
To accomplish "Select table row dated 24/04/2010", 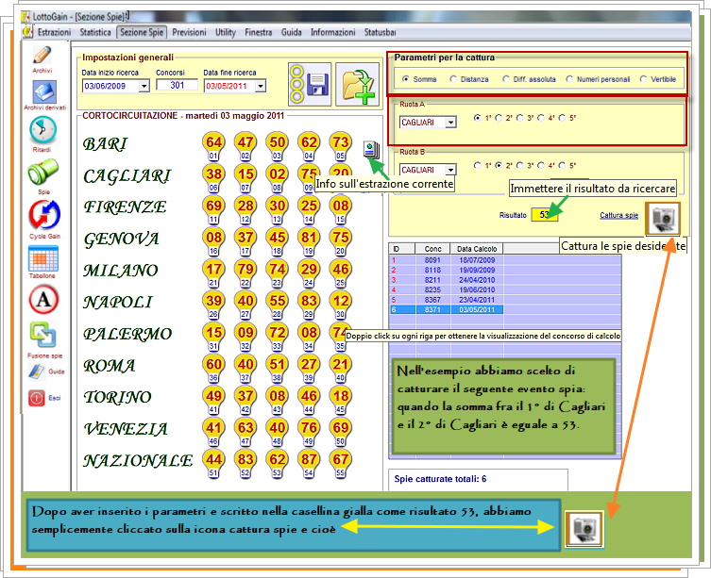I will (505, 280).
